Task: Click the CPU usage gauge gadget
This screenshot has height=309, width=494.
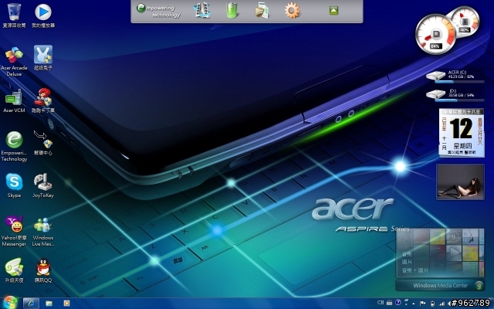Action: pos(435,34)
